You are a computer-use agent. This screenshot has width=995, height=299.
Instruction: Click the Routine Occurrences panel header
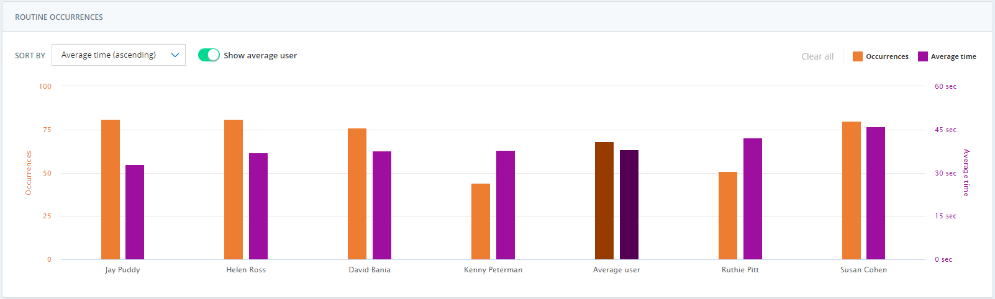[x=59, y=17]
